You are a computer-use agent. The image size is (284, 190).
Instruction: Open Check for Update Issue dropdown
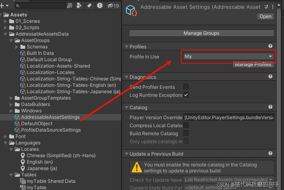[228, 180]
